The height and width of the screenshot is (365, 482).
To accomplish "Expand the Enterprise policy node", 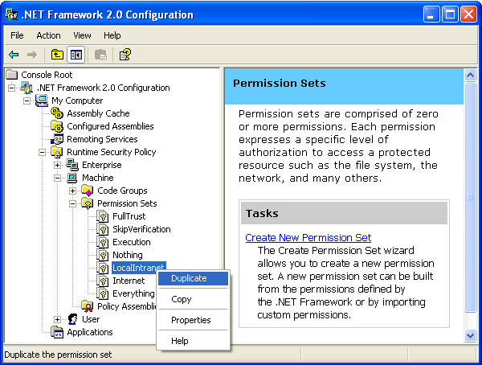I will 58,165.
